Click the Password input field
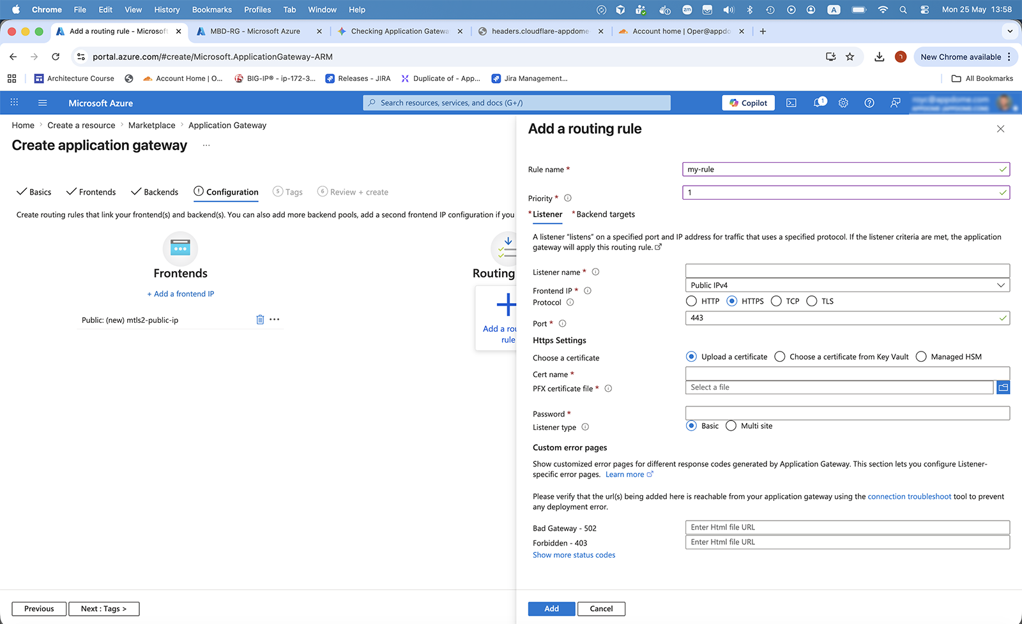Viewport: 1022px width, 624px height. (847, 413)
